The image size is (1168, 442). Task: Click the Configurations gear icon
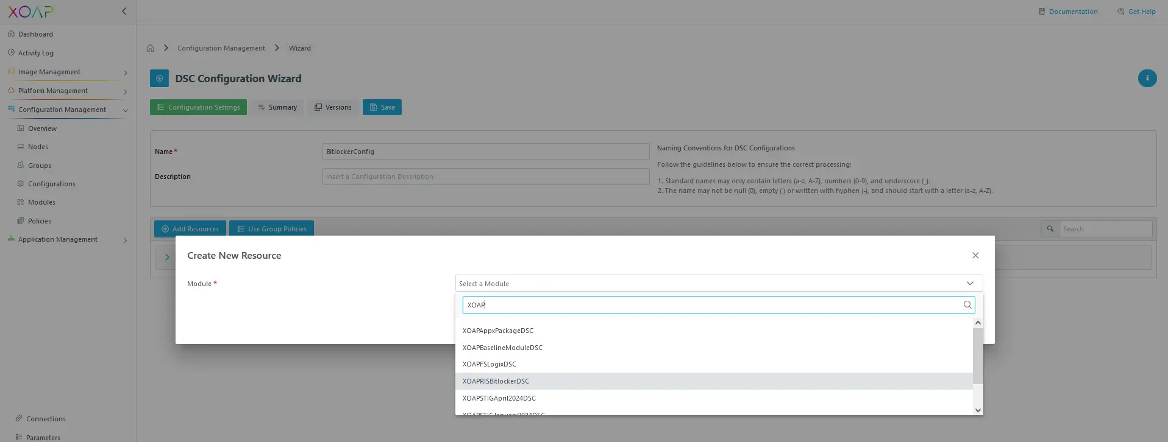pos(21,184)
